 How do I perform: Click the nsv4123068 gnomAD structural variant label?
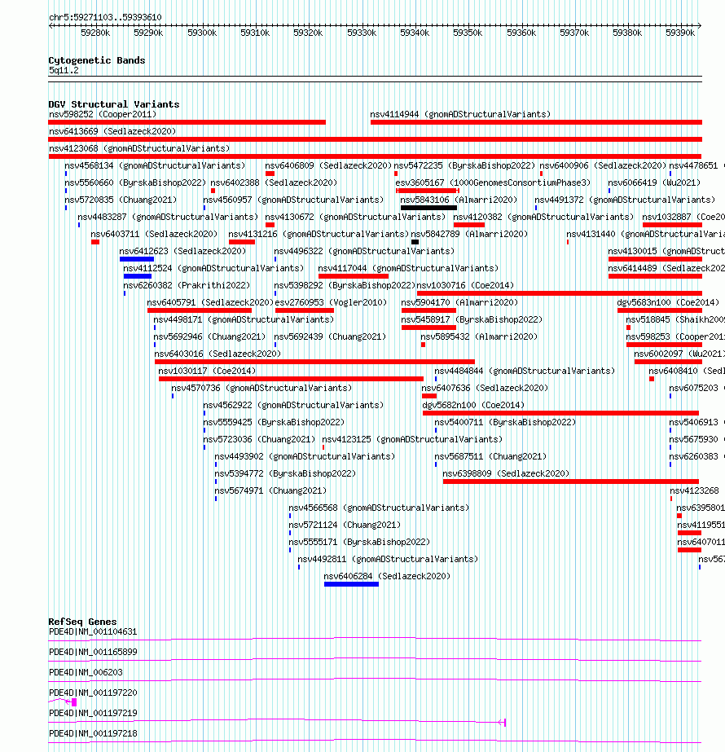(x=139, y=148)
